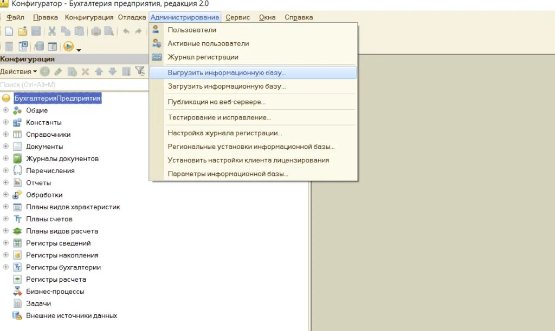Choose Публикация на веб-сервере
This screenshot has width=555, height=331.
click(x=254, y=102)
